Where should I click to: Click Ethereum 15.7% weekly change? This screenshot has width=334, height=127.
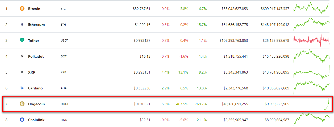202,25
